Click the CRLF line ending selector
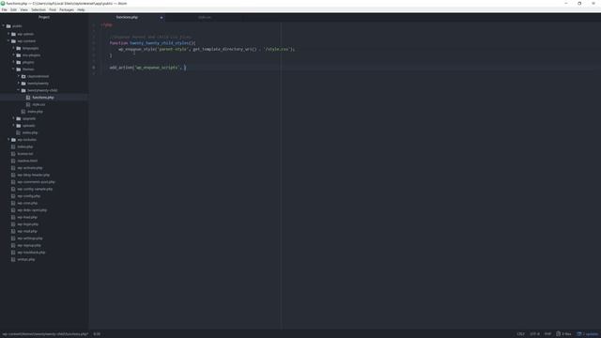601x338 pixels. [x=520, y=334]
